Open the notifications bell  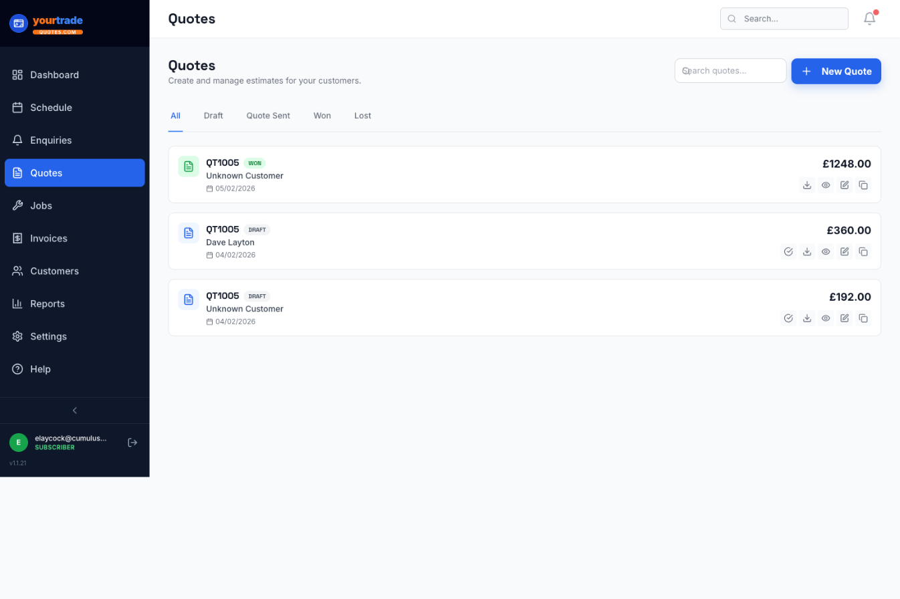coord(869,19)
